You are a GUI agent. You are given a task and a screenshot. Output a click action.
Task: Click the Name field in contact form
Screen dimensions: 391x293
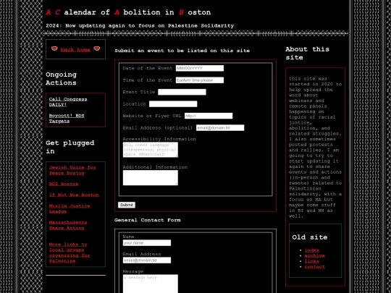[x=147, y=243]
